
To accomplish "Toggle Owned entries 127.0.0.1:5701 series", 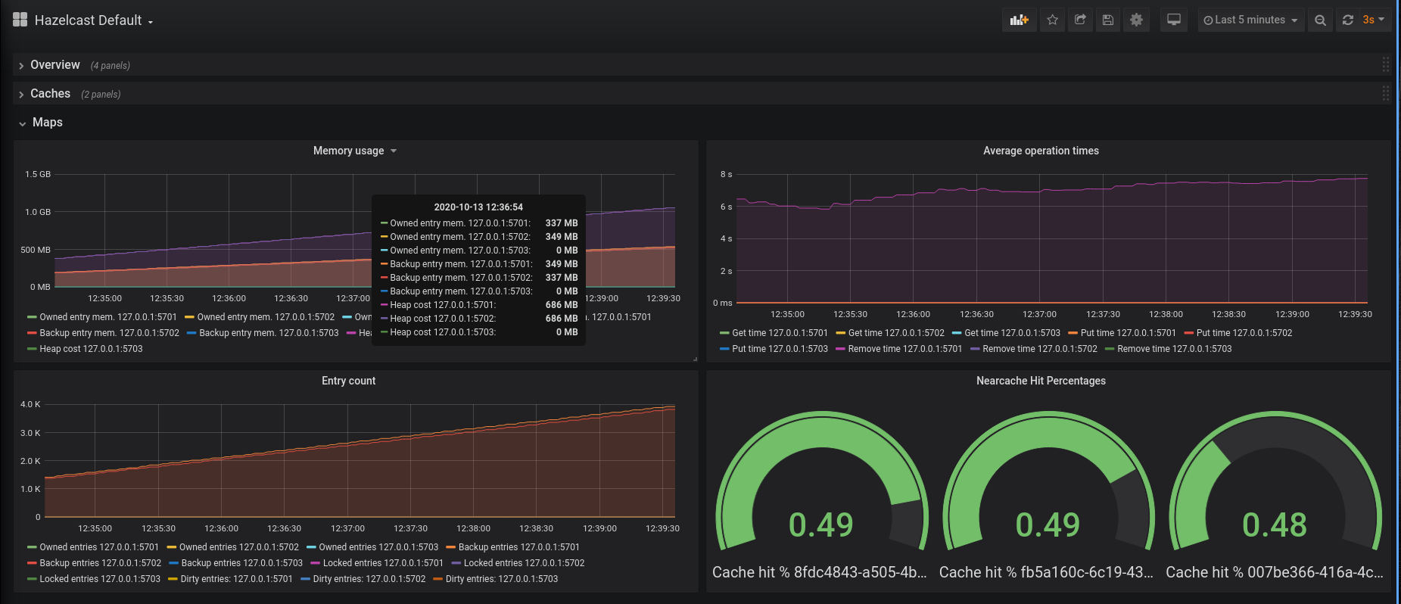I will pyautogui.click(x=99, y=547).
